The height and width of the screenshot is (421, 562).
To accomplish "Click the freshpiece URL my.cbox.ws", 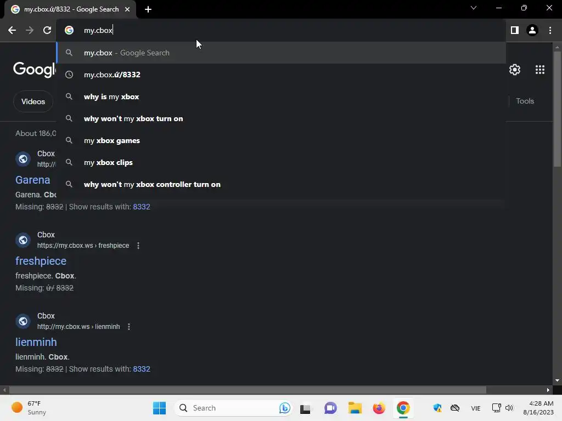I will pyautogui.click(x=83, y=246).
